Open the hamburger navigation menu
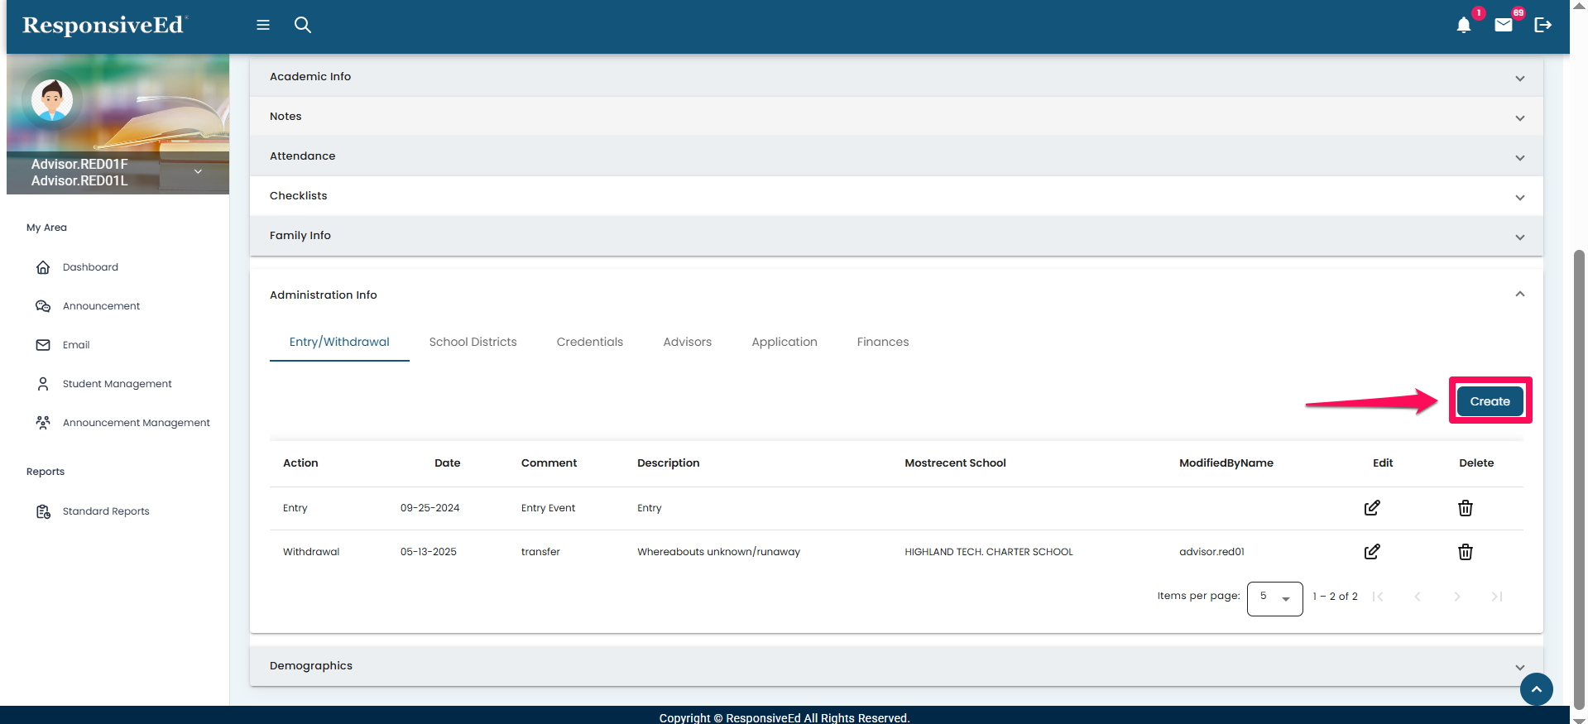This screenshot has height=724, width=1588. click(263, 25)
